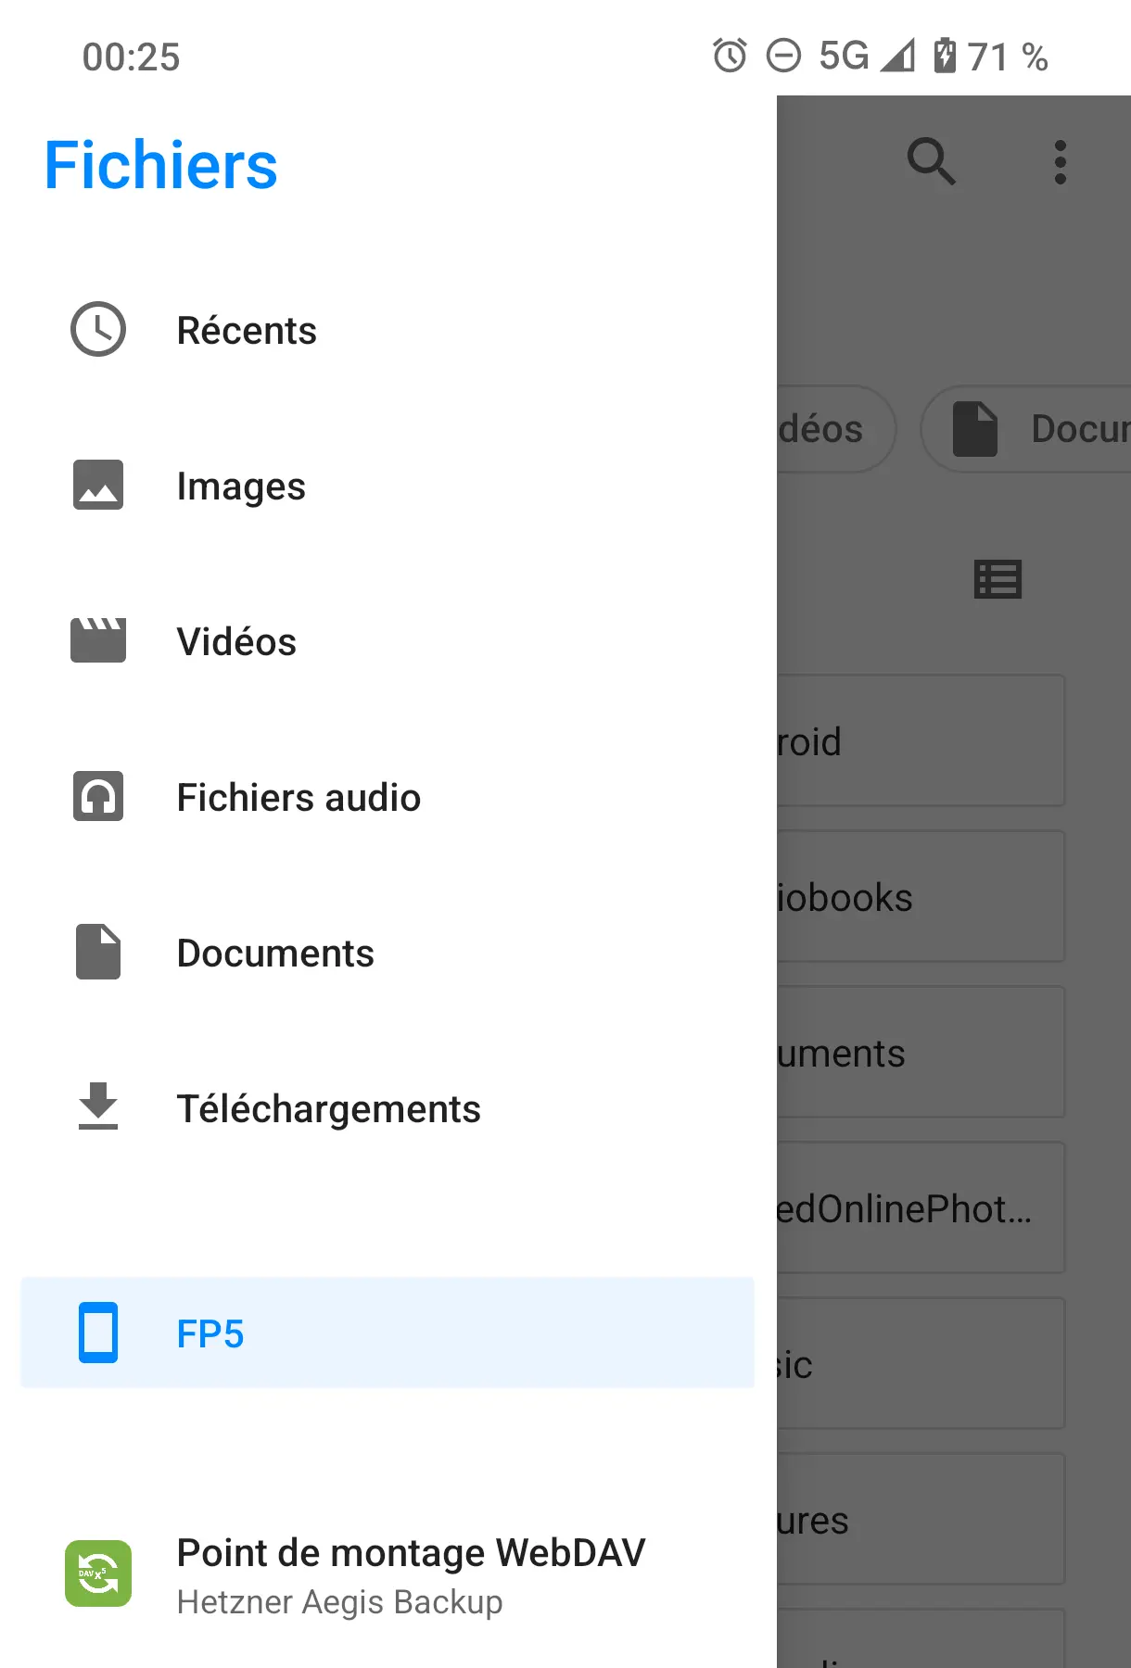The image size is (1131, 1668).
Task: Open the Music folder
Action: click(918, 1364)
